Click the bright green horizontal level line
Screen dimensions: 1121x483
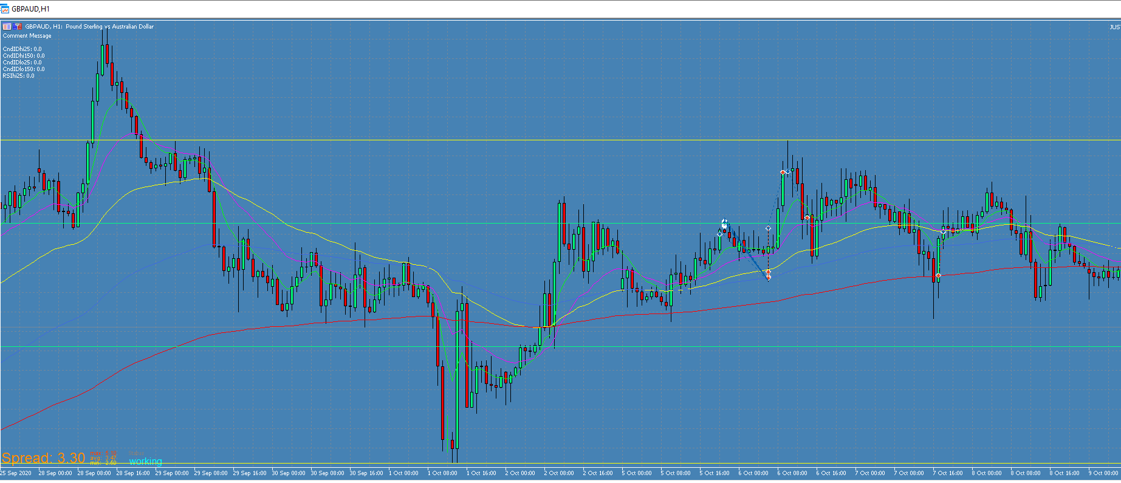pyautogui.click(x=560, y=347)
